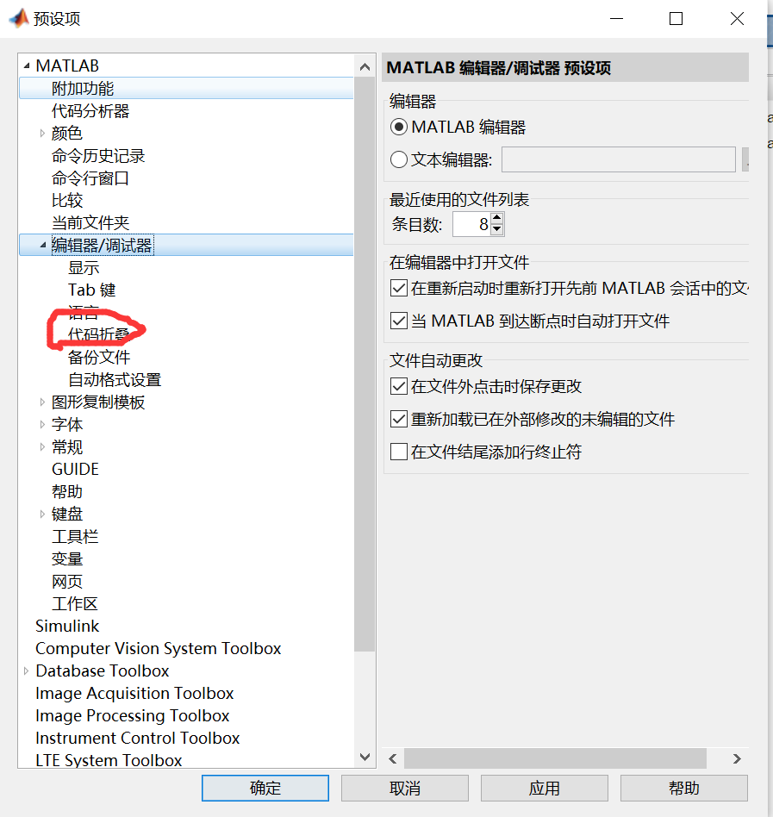Open 命令行窗口 preferences

pos(90,178)
